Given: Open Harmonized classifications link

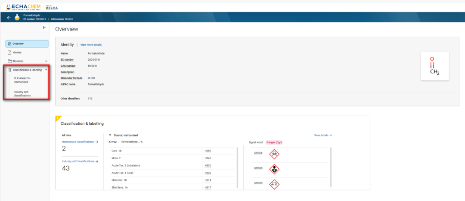Looking at the screenshot, I should tap(80, 142).
